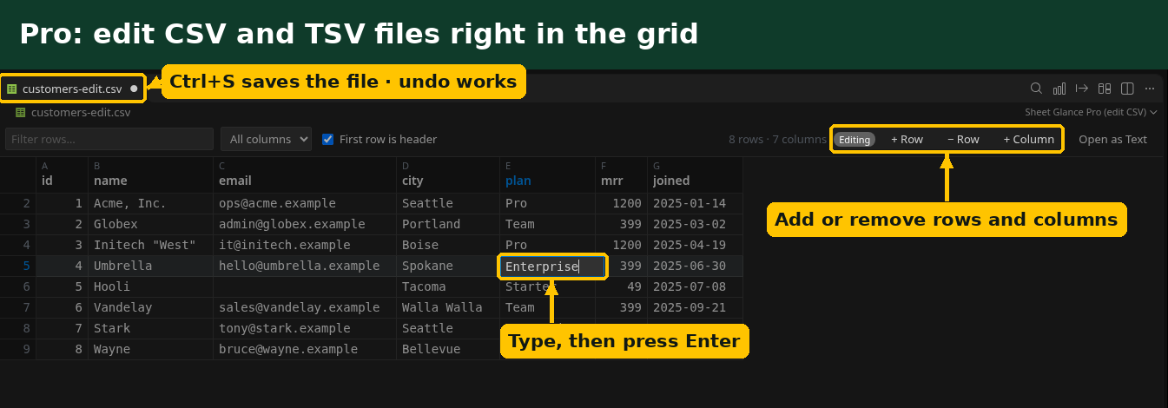Screen dimensions: 1168x408
Task: Click the Tacoma city cell
Action: tap(448, 286)
